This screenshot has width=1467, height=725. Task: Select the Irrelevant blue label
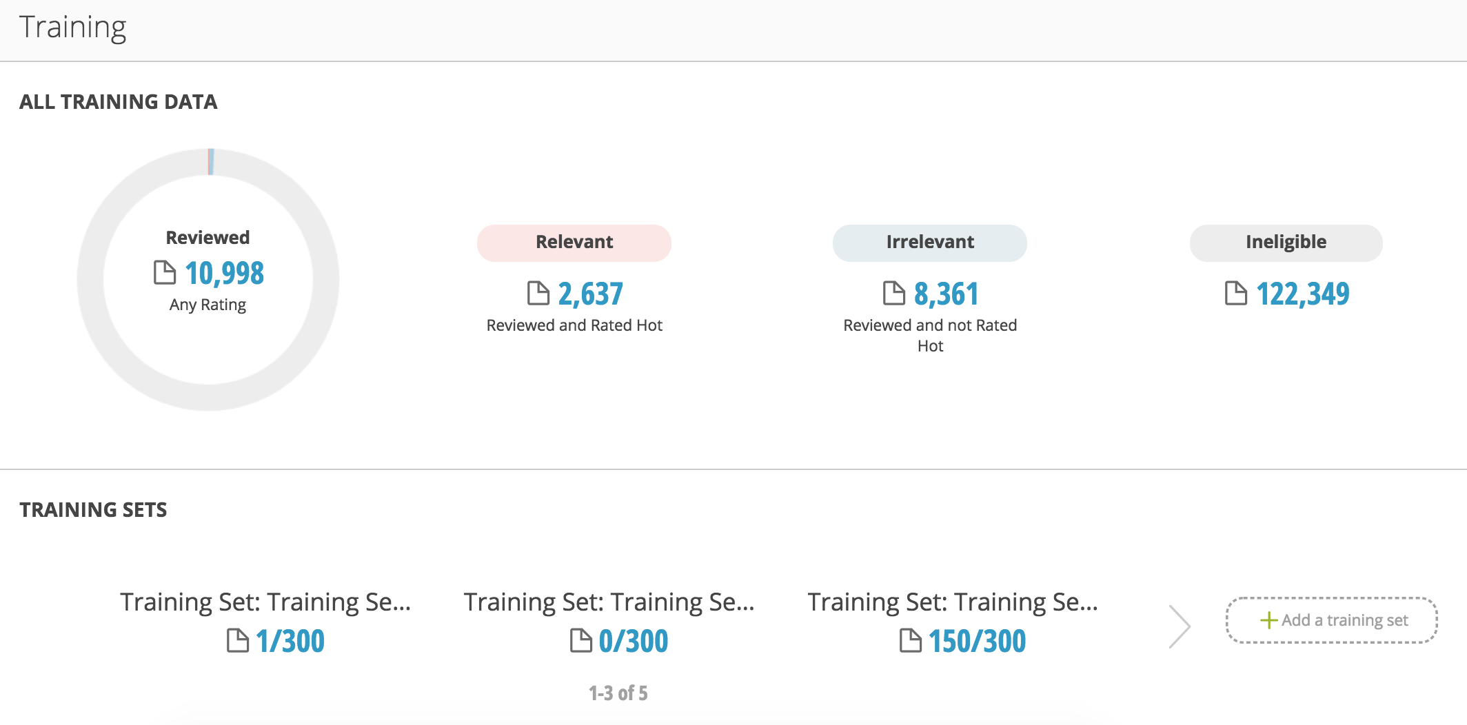coord(929,243)
